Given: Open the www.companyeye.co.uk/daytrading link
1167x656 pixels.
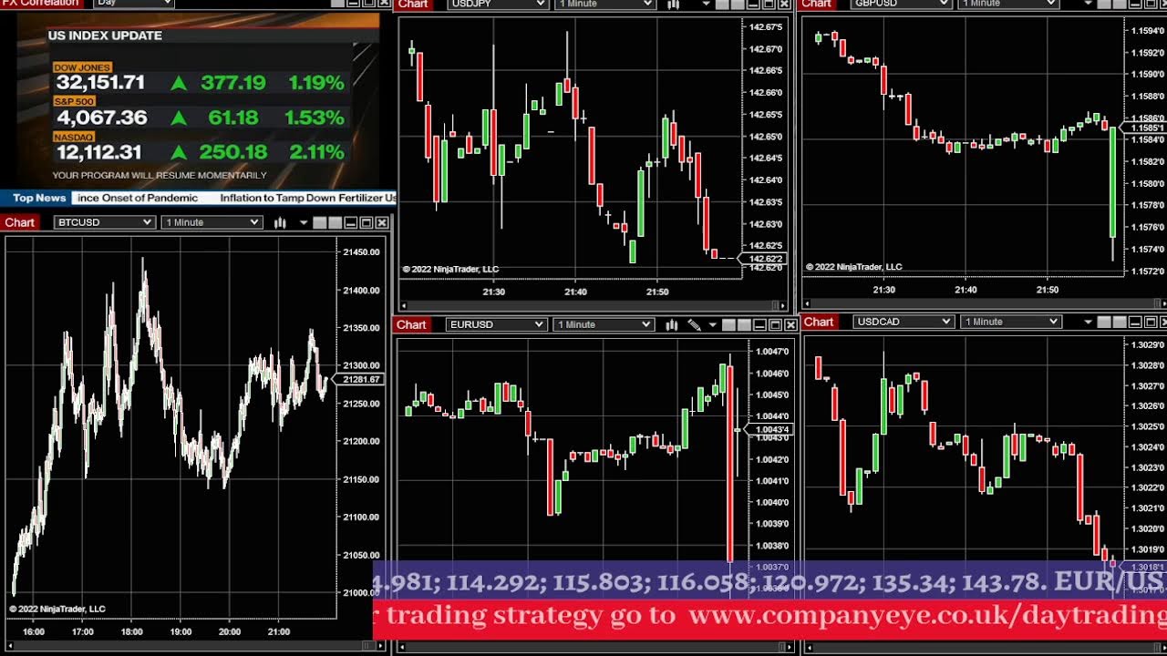Looking at the screenshot, I should 927,616.
